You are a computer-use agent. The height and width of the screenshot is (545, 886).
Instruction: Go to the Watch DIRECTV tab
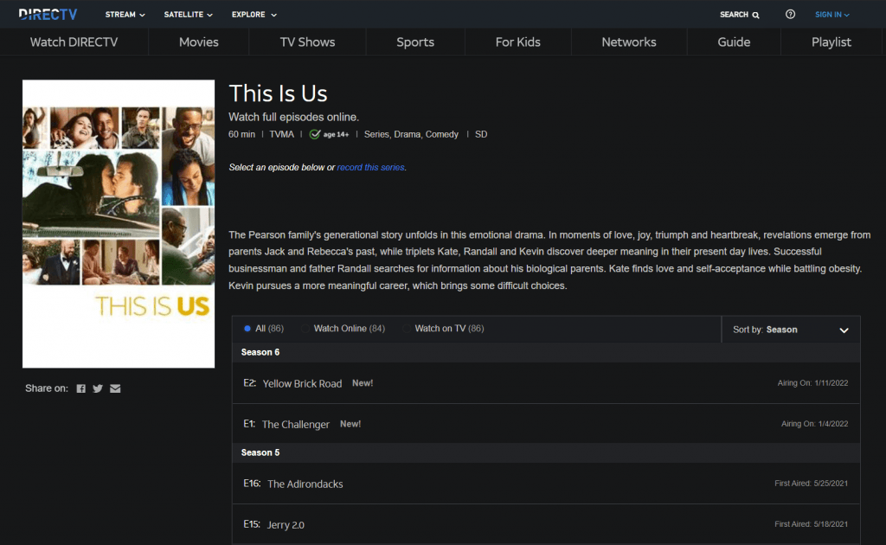(x=74, y=42)
